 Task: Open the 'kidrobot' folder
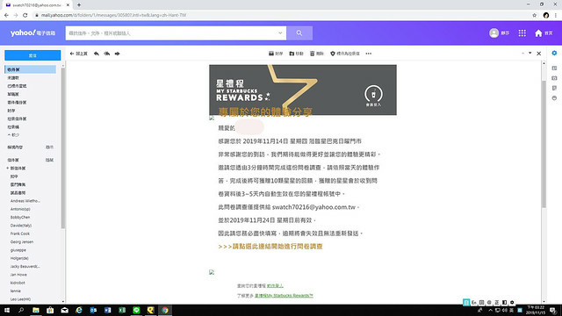(18, 283)
